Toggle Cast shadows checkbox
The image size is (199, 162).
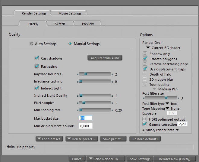[37, 58]
